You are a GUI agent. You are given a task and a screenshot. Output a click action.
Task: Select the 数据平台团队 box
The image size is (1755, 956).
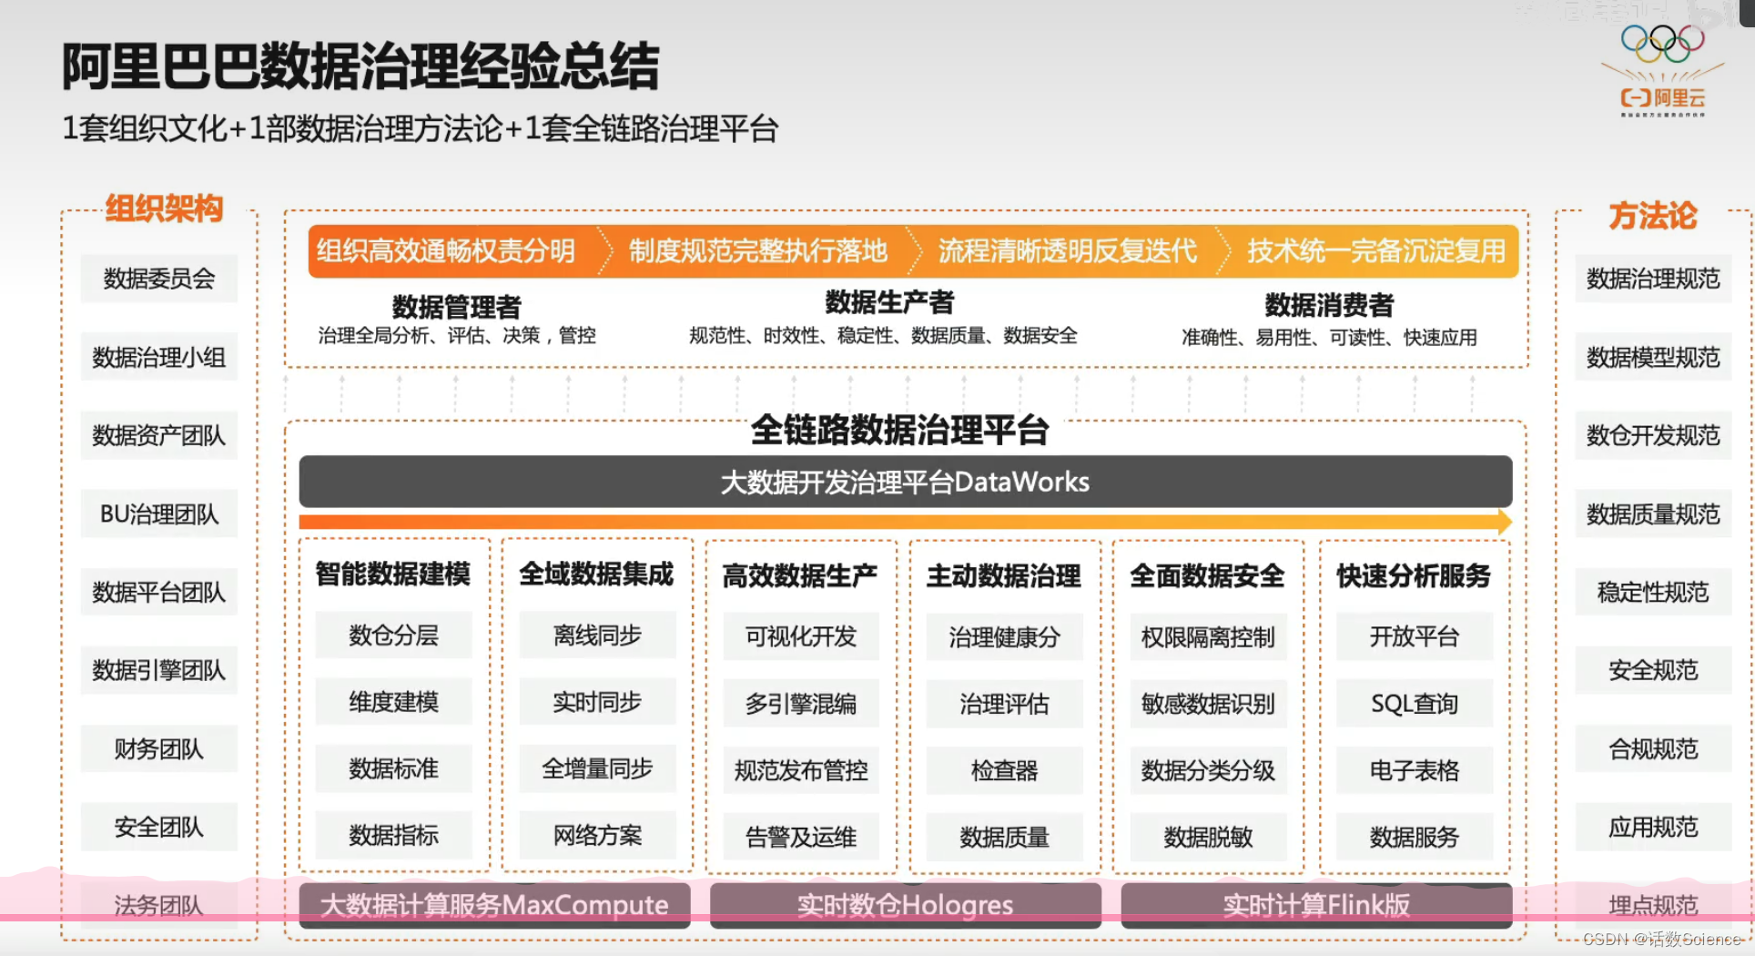[x=159, y=593]
